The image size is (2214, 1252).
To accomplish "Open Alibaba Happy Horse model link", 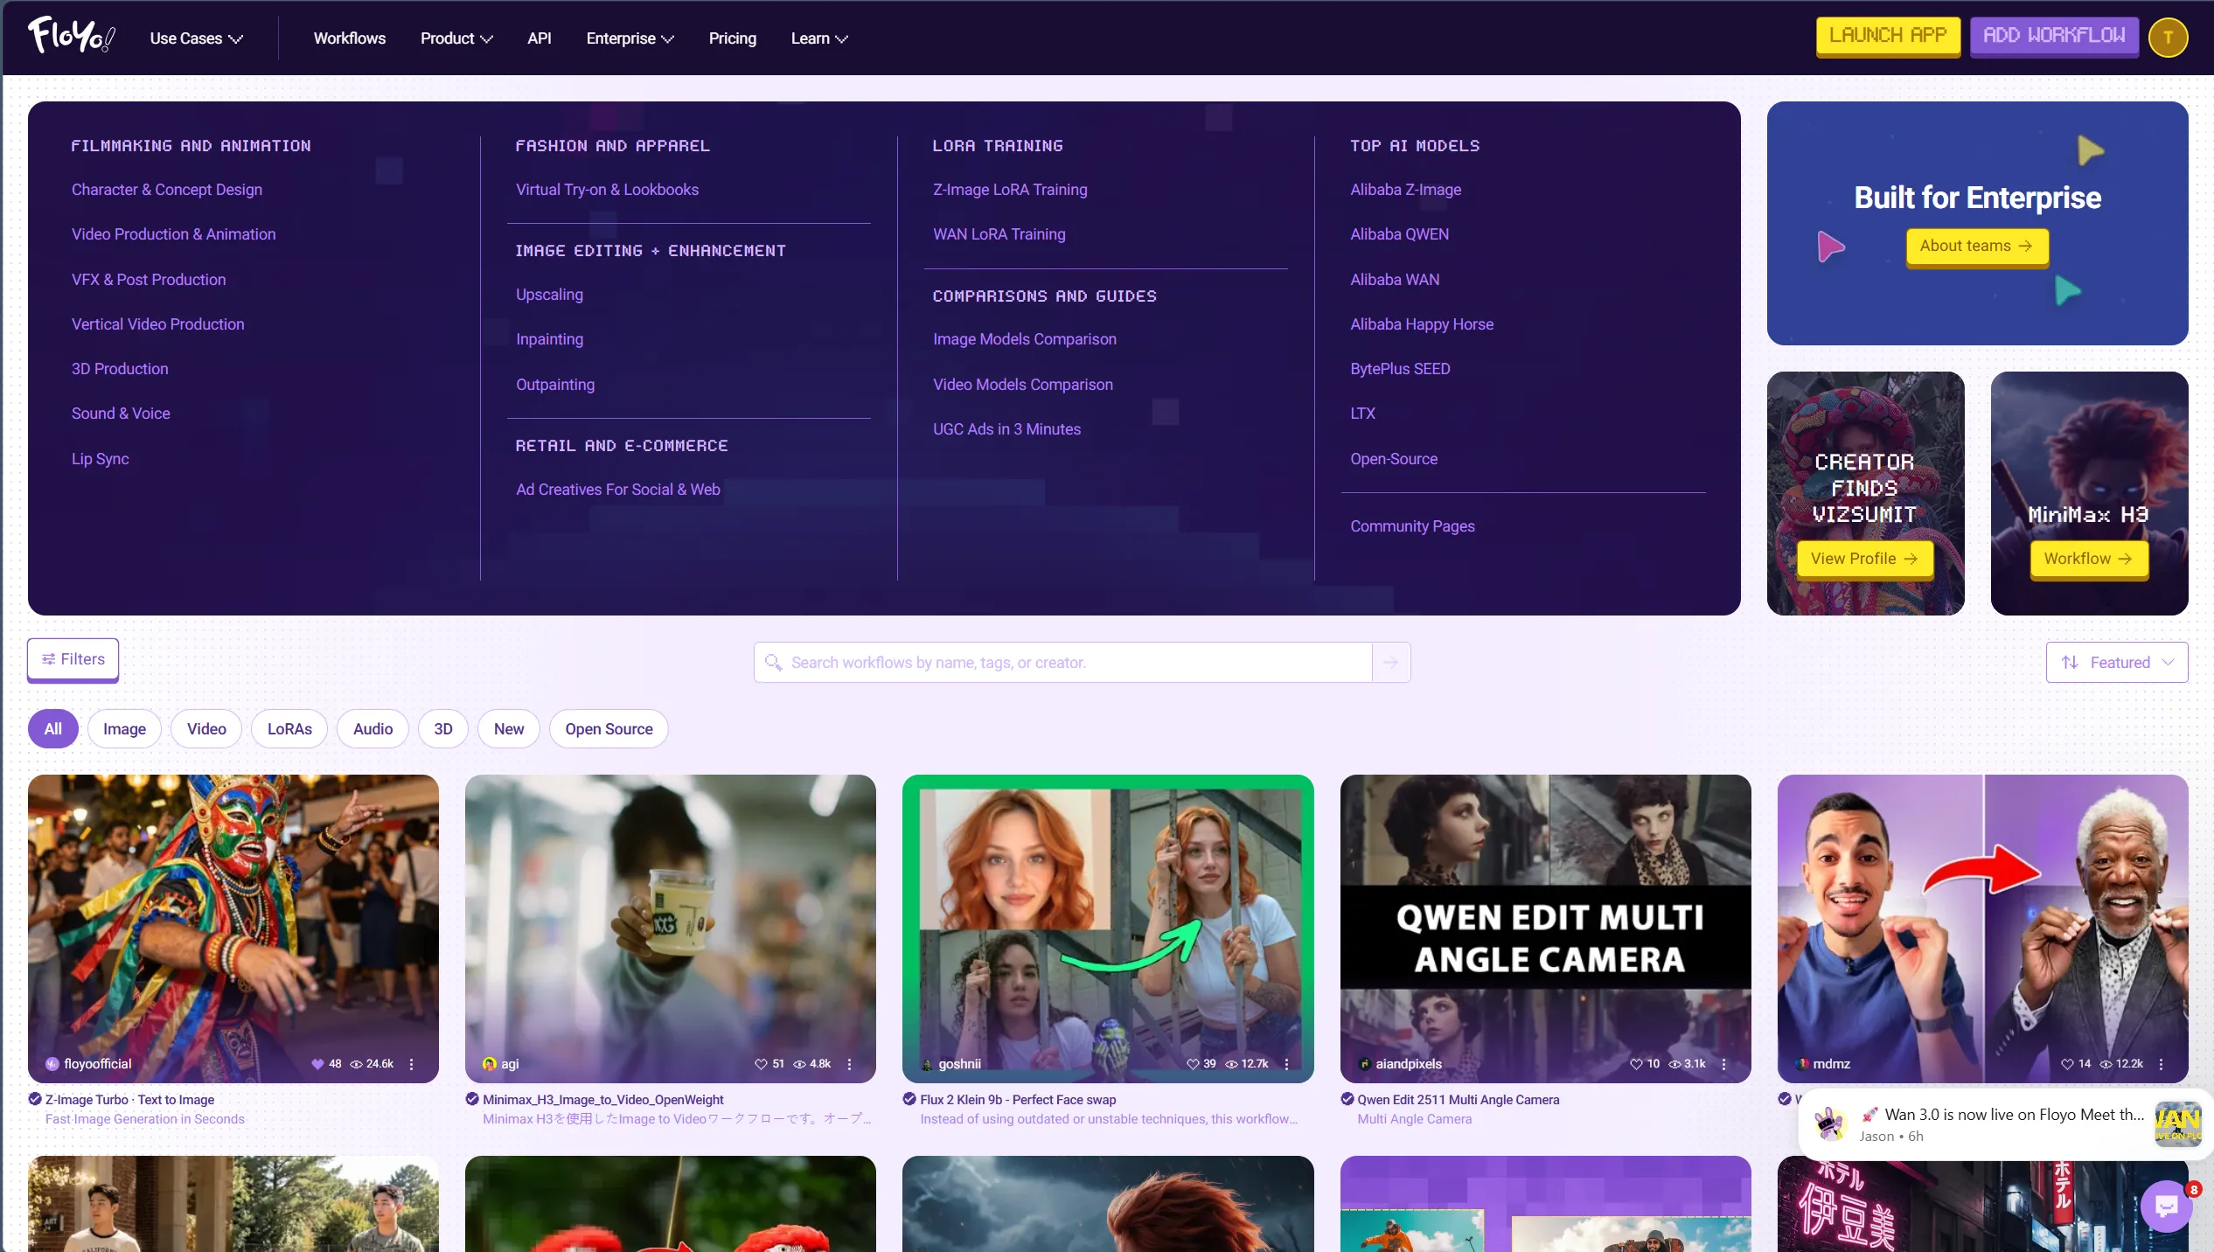I will (x=1422, y=324).
